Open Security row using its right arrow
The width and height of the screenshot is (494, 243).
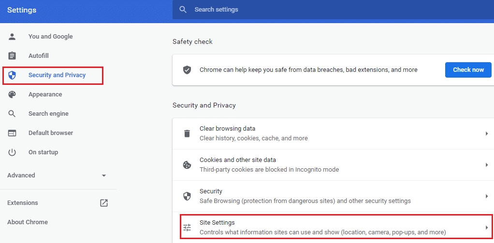[x=487, y=196]
